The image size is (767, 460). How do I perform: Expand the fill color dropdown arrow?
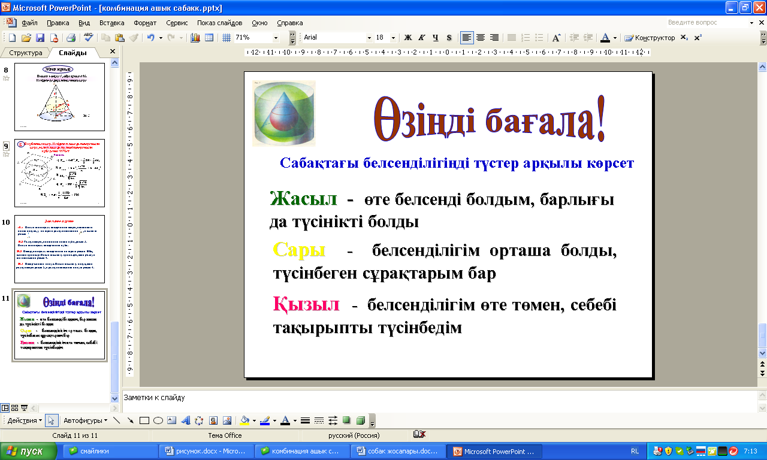click(254, 420)
